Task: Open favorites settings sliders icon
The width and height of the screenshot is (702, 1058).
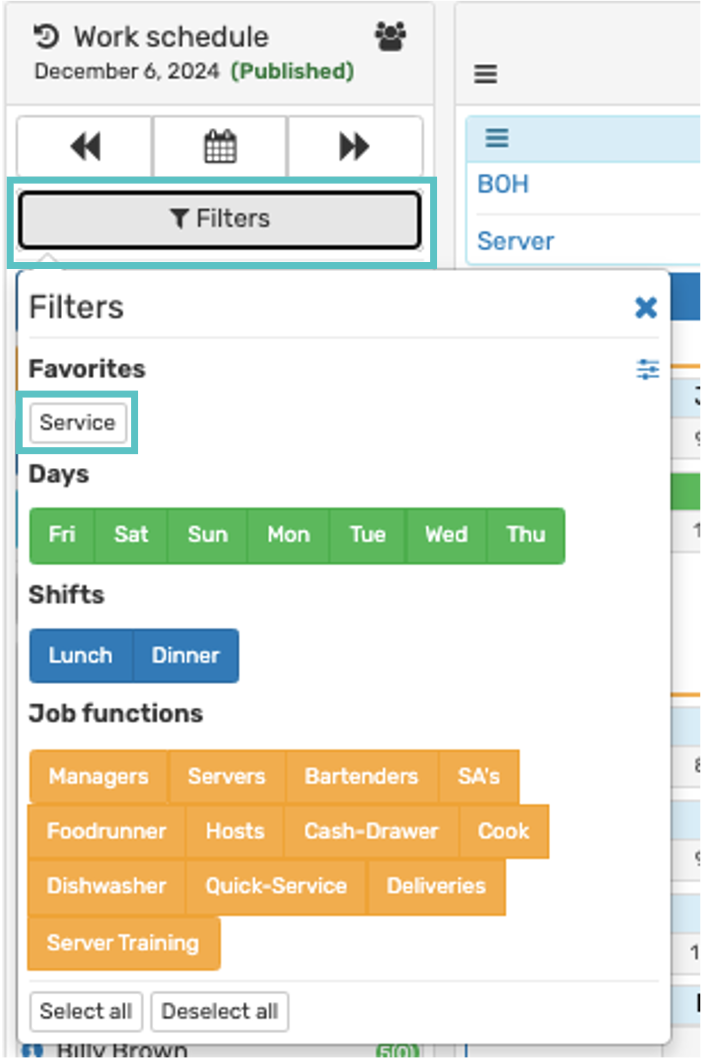Action: [x=647, y=370]
